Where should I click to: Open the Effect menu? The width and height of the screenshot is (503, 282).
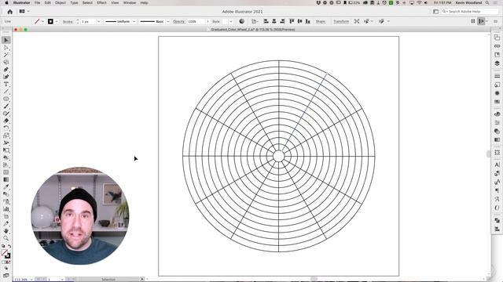tap(101, 2)
